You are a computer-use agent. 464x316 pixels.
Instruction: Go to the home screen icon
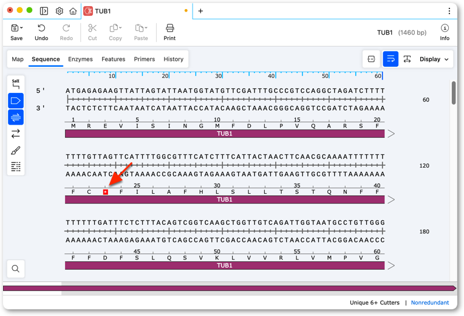73,11
